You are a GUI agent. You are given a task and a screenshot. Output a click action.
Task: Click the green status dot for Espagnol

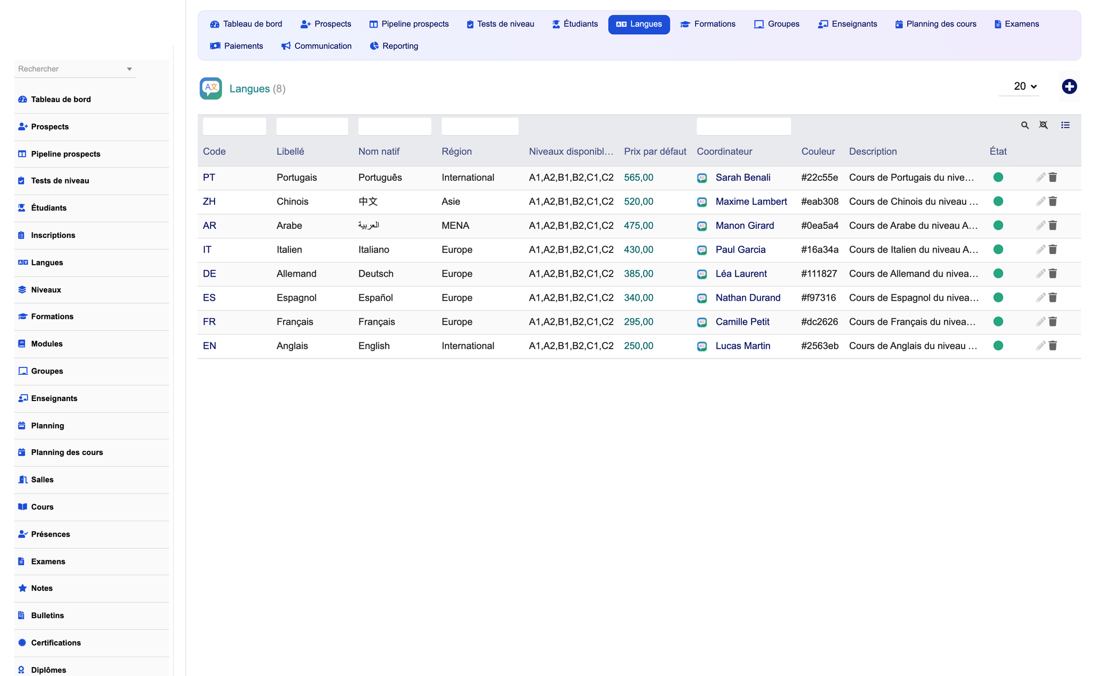click(x=998, y=298)
